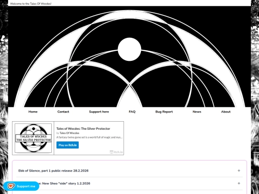259x194 pixels.
Task: Select Ebb of Silence, part 1 public release text
Action: [x=53, y=171]
